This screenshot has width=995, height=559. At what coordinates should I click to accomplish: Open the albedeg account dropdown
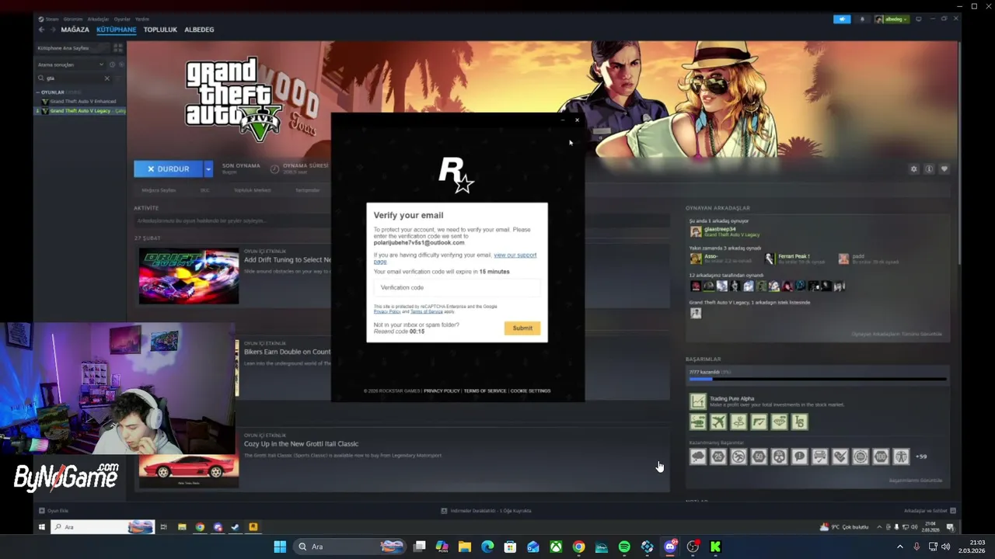tap(892, 19)
